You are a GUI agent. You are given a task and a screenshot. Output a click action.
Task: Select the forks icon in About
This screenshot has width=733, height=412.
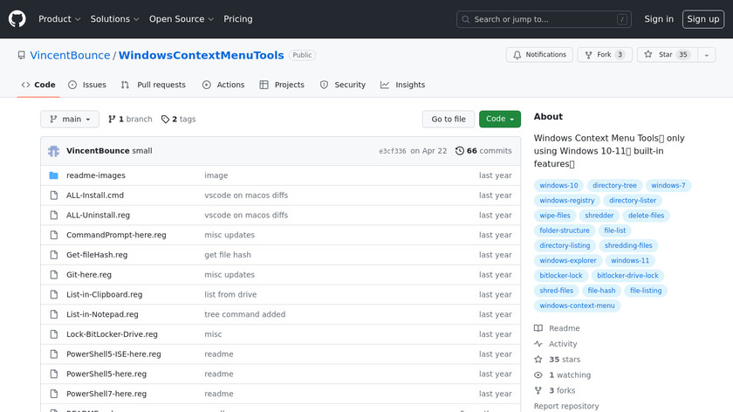[538, 390]
